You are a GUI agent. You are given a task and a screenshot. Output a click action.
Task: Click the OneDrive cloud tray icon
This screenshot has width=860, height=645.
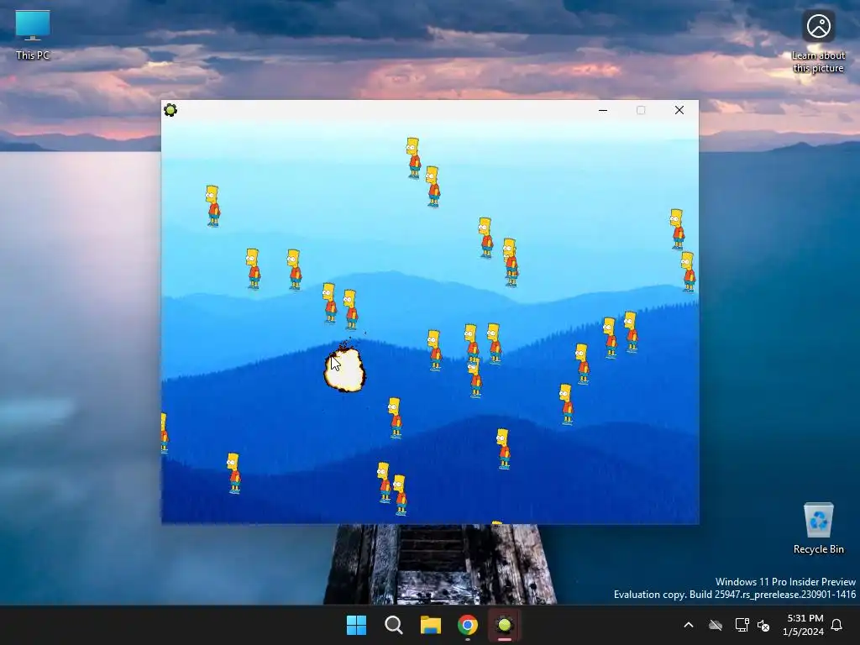click(x=716, y=625)
